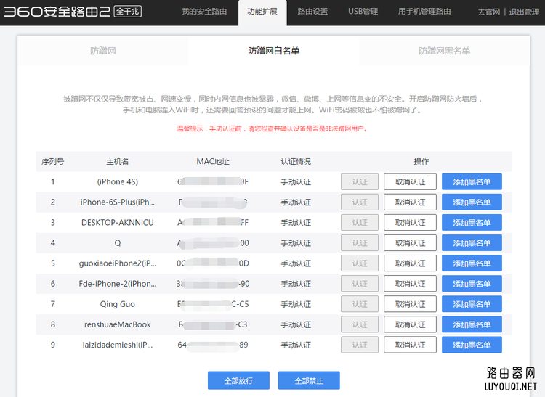This screenshot has height=397, width=545.
Task: Click 全部放行 button
Action: [238, 380]
